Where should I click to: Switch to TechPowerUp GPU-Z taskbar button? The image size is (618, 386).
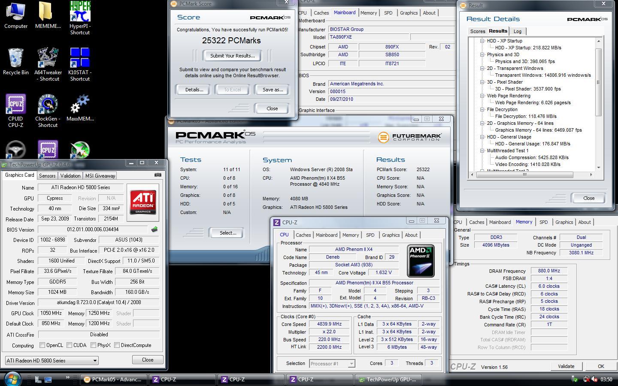[x=389, y=380]
